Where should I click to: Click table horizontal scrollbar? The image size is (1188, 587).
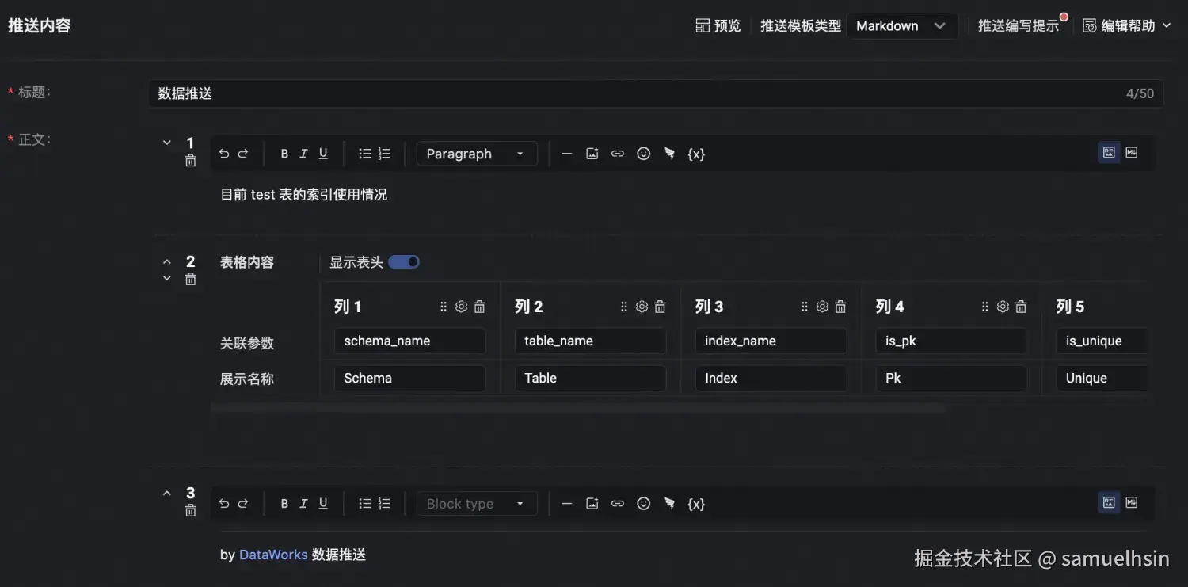(x=578, y=408)
